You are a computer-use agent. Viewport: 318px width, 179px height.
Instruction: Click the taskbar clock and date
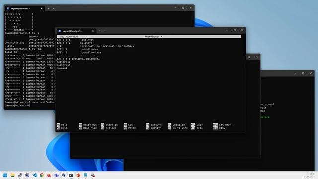[309, 175]
